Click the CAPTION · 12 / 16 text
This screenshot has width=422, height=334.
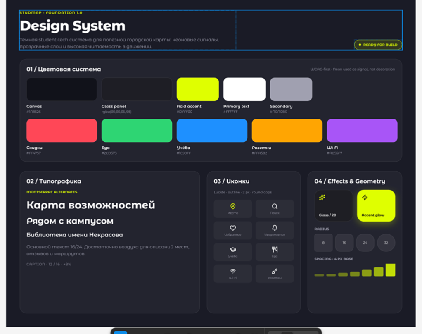coord(49,264)
